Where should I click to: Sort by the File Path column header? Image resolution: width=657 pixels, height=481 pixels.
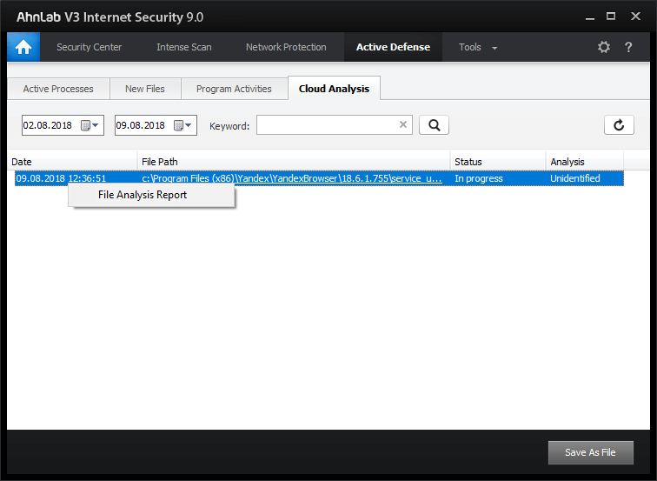click(x=294, y=162)
